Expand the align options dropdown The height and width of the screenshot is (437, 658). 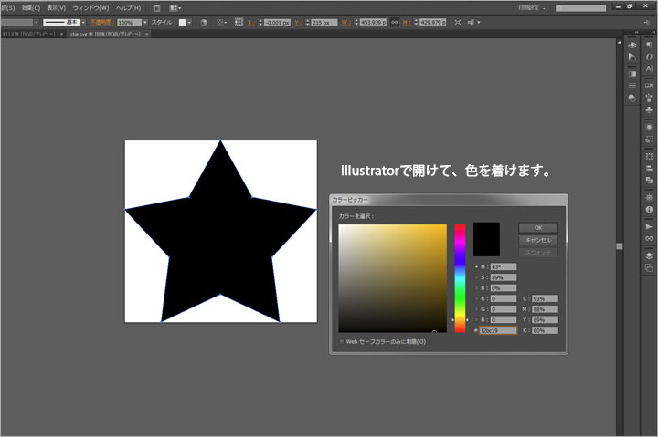pyautogui.click(x=221, y=22)
